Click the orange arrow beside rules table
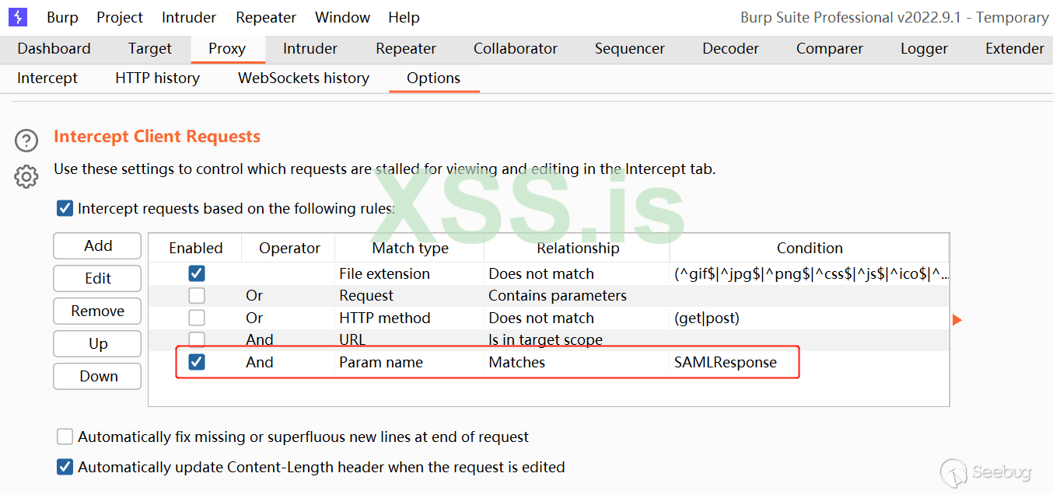1053x494 pixels. click(x=957, y=319)
